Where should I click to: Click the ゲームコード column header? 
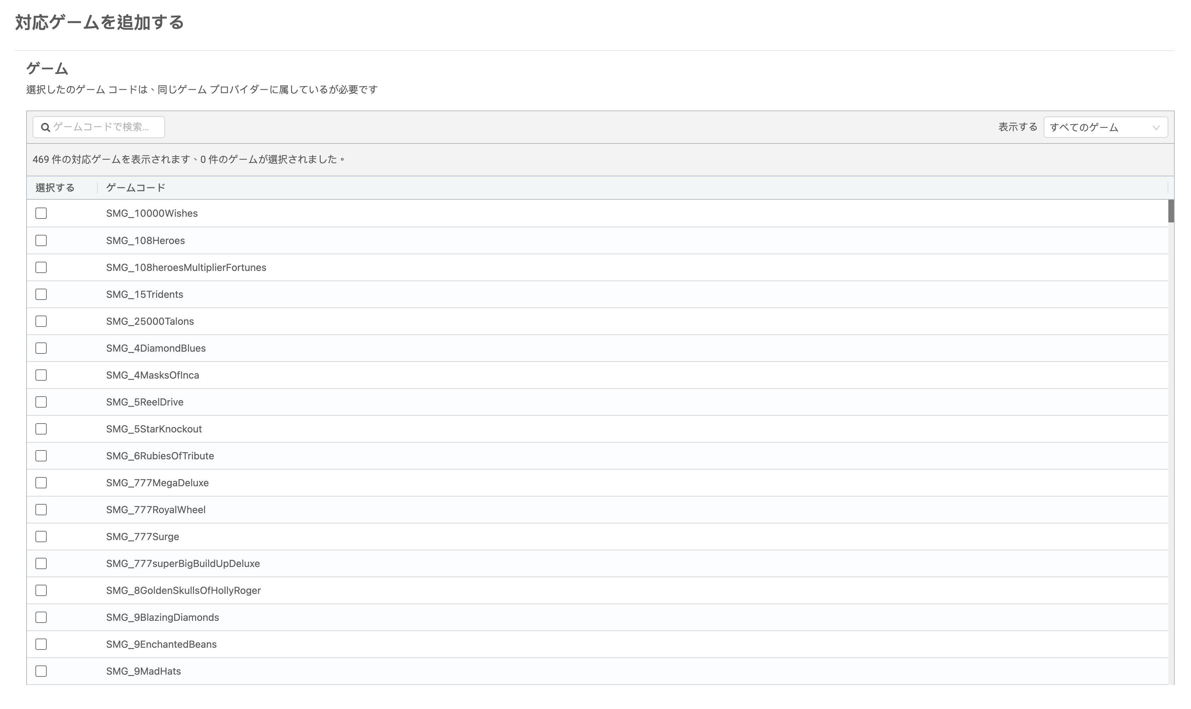point(136,188)
